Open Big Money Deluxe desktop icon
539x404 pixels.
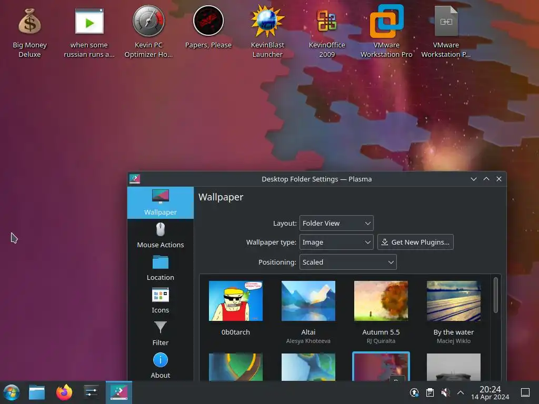(x=29, y=32)
